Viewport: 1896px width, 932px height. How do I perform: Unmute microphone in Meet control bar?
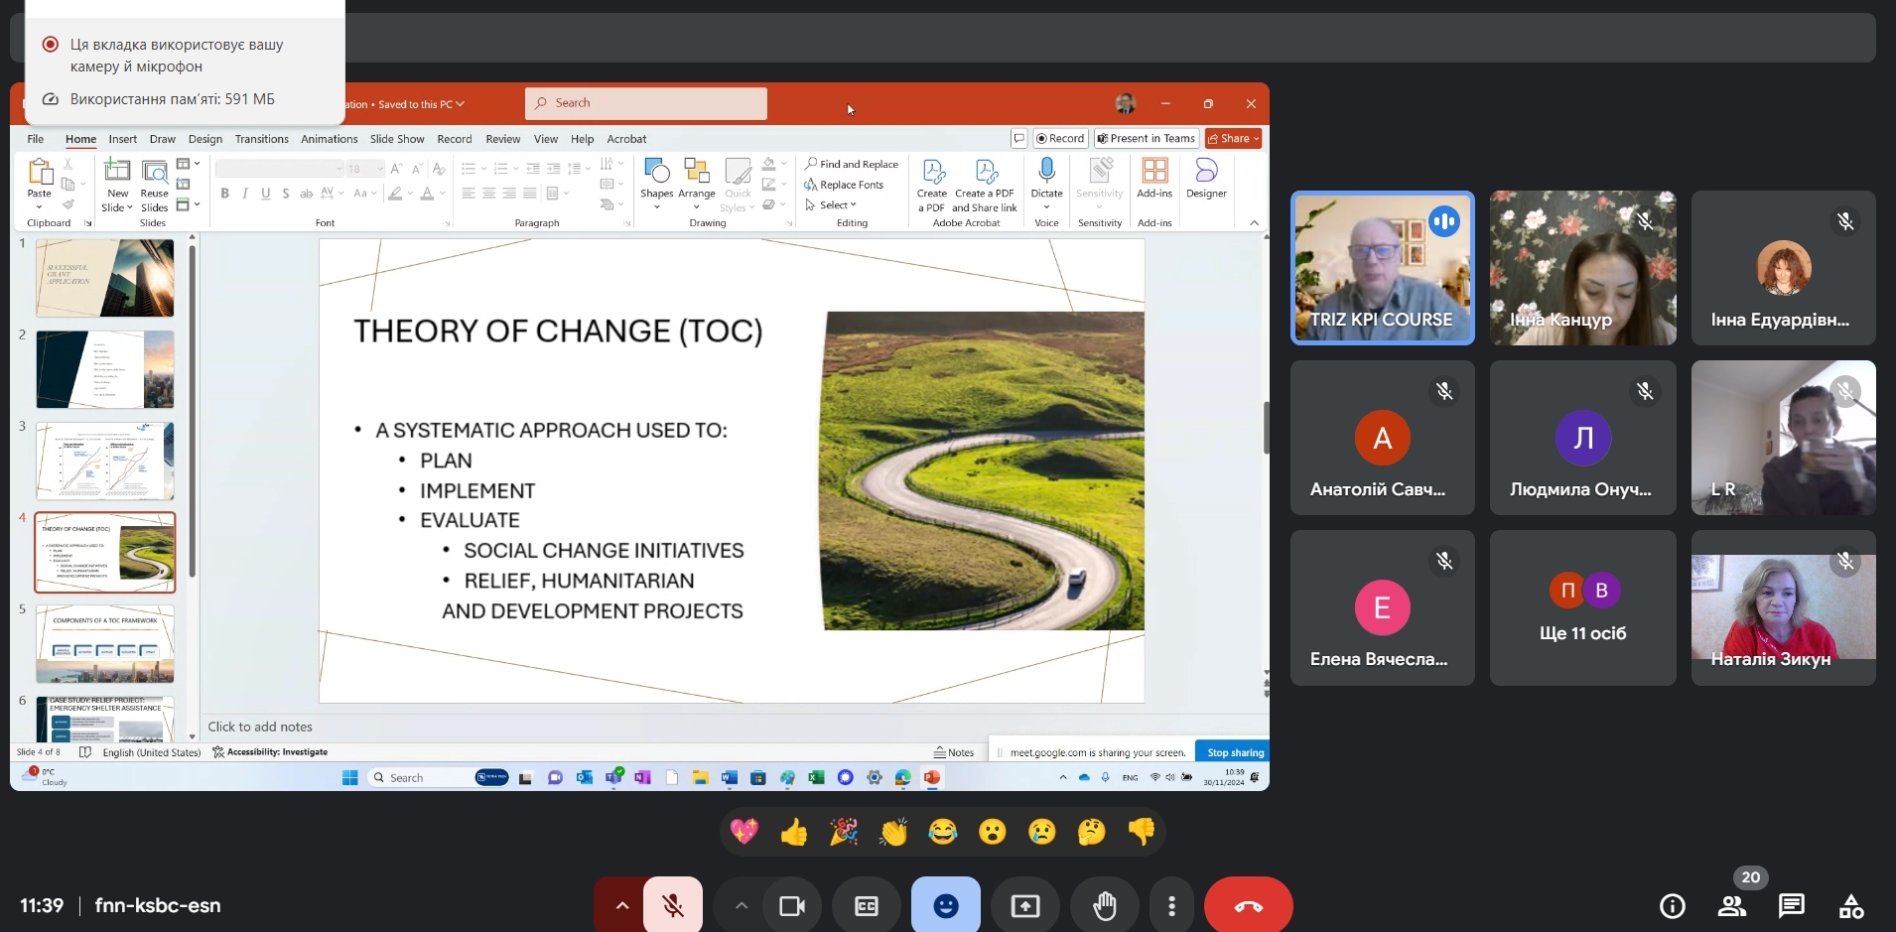pos(673,905)
